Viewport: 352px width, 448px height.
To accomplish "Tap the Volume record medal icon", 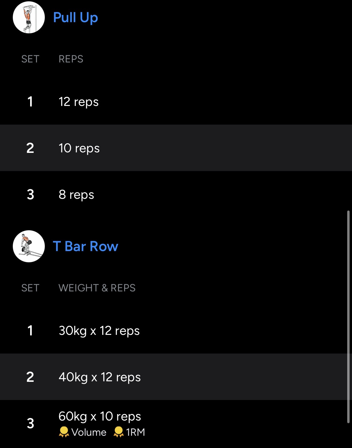I will (x=64, y=432).
